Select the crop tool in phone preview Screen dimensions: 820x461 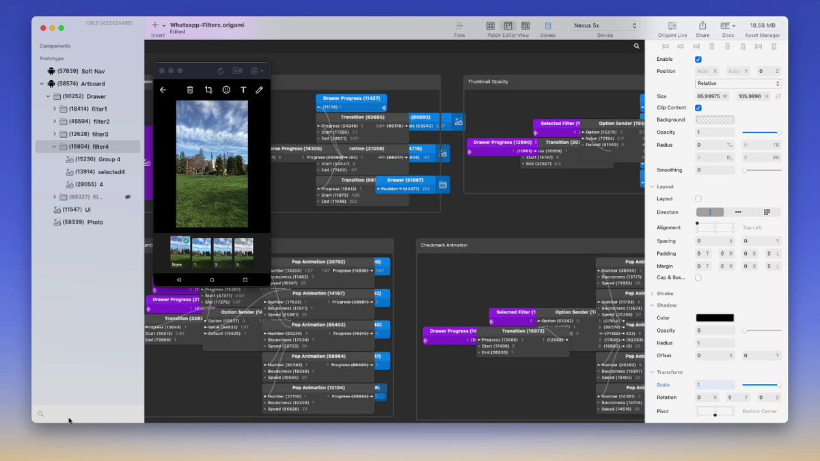(208, 89)
